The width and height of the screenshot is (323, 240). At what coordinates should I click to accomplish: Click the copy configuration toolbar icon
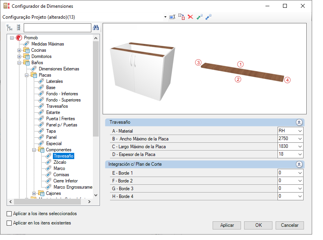coord(182,17)
